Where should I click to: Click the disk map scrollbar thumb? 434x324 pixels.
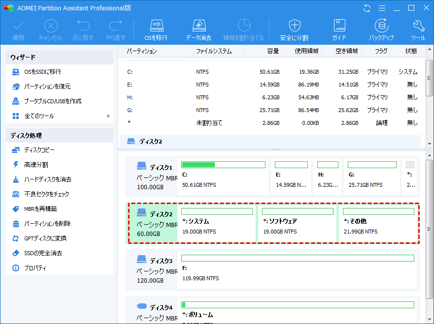pyautogui.click(x=429, y=229)
